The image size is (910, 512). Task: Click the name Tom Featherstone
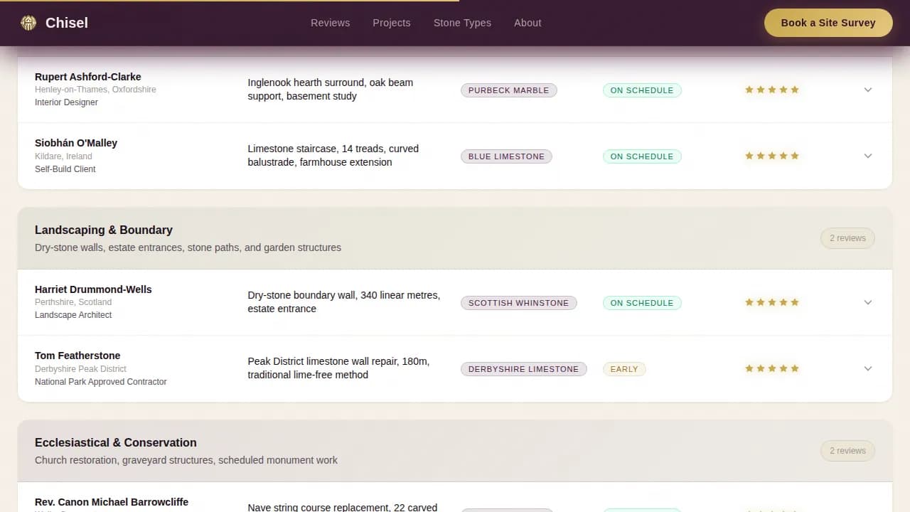[77, 356]
